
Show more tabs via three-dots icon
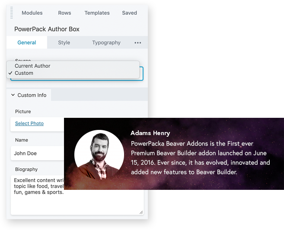point(137,43)
